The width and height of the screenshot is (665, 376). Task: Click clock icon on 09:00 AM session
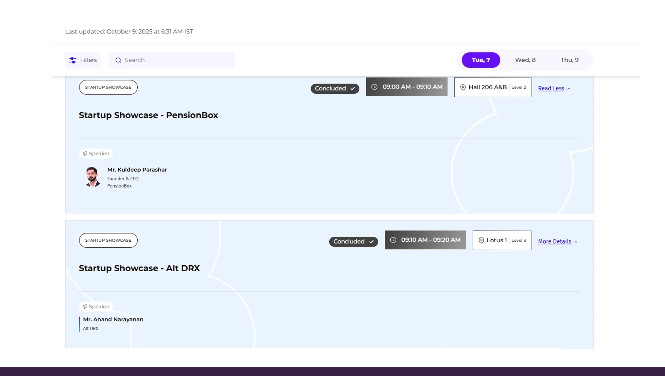374,87
